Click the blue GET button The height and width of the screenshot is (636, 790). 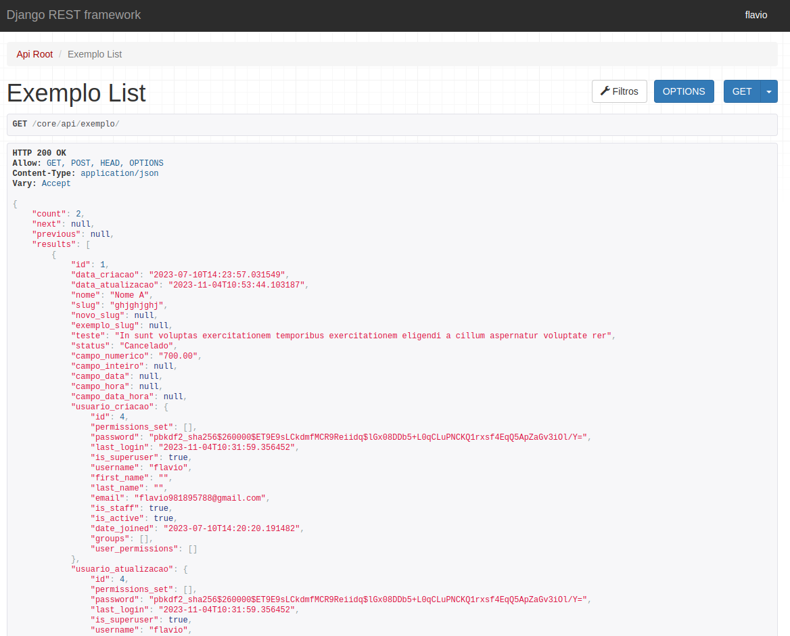pos(741,91)
